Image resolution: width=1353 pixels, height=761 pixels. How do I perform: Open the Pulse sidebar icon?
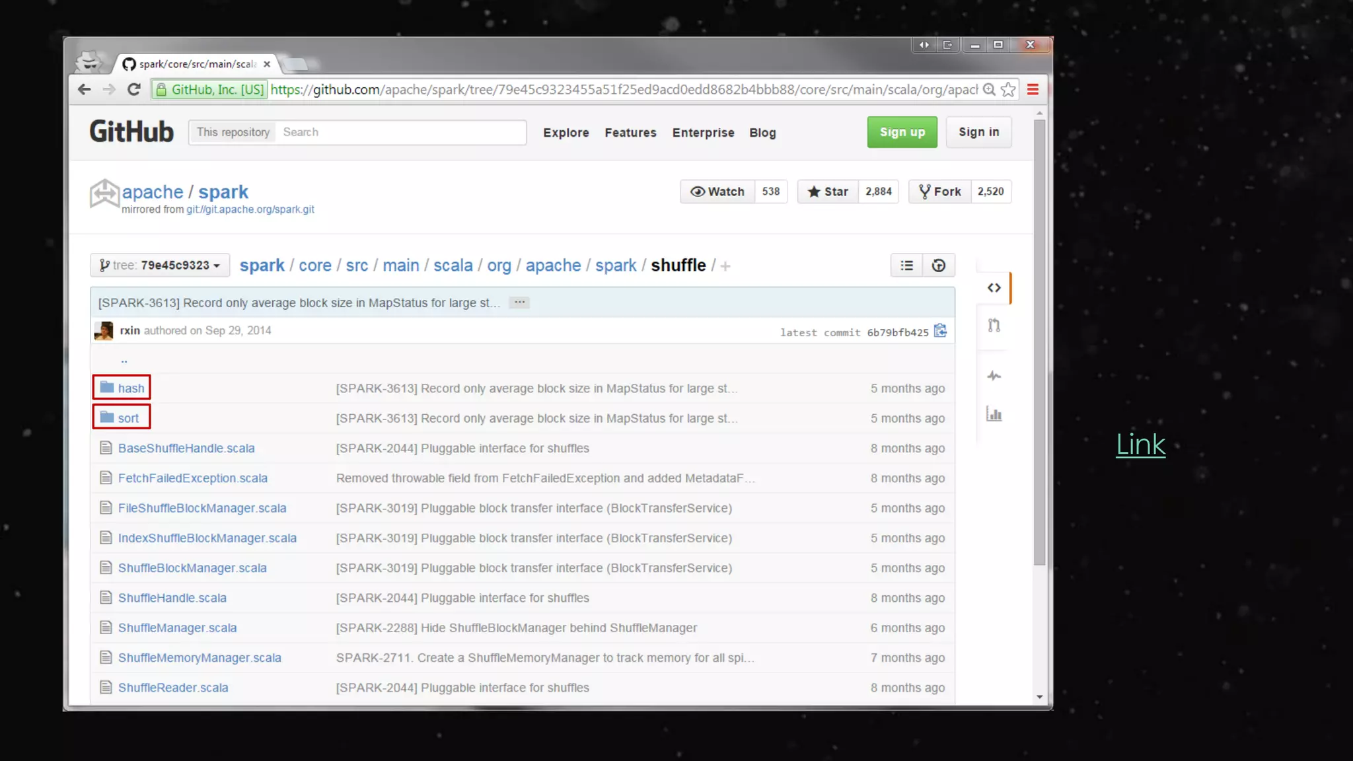[x=994, y=376]
